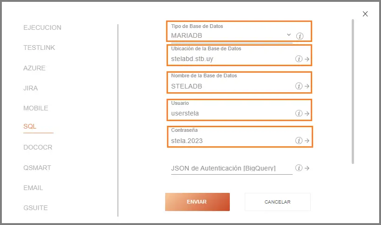This screenshot has height=225, width=381.
Task: Click arrow icon for JSON de Autenticación
Action: (x=307, y=168)
